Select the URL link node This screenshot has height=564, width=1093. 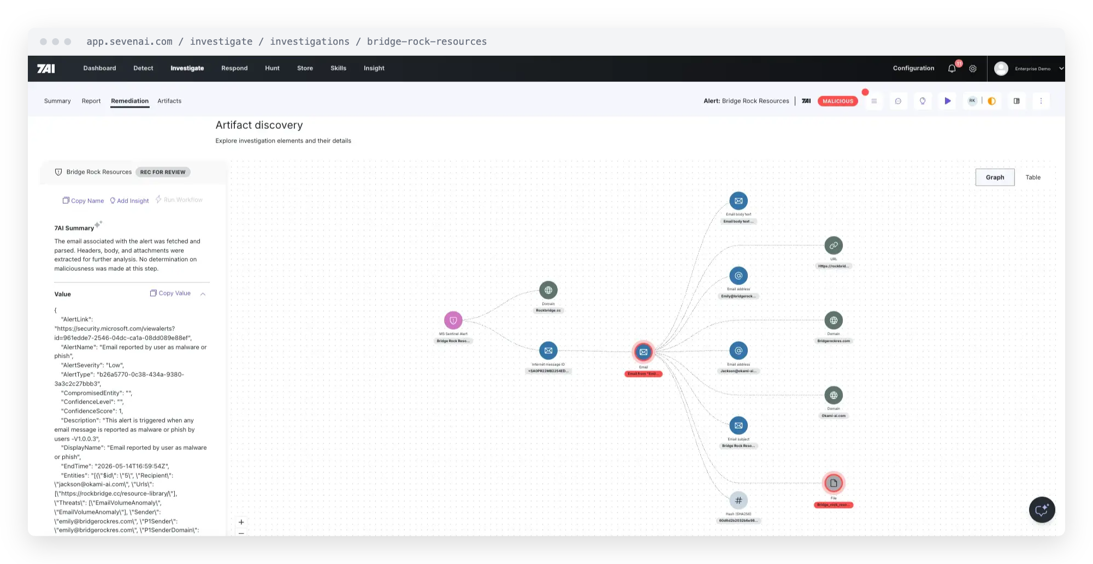[x=834, y=246]
